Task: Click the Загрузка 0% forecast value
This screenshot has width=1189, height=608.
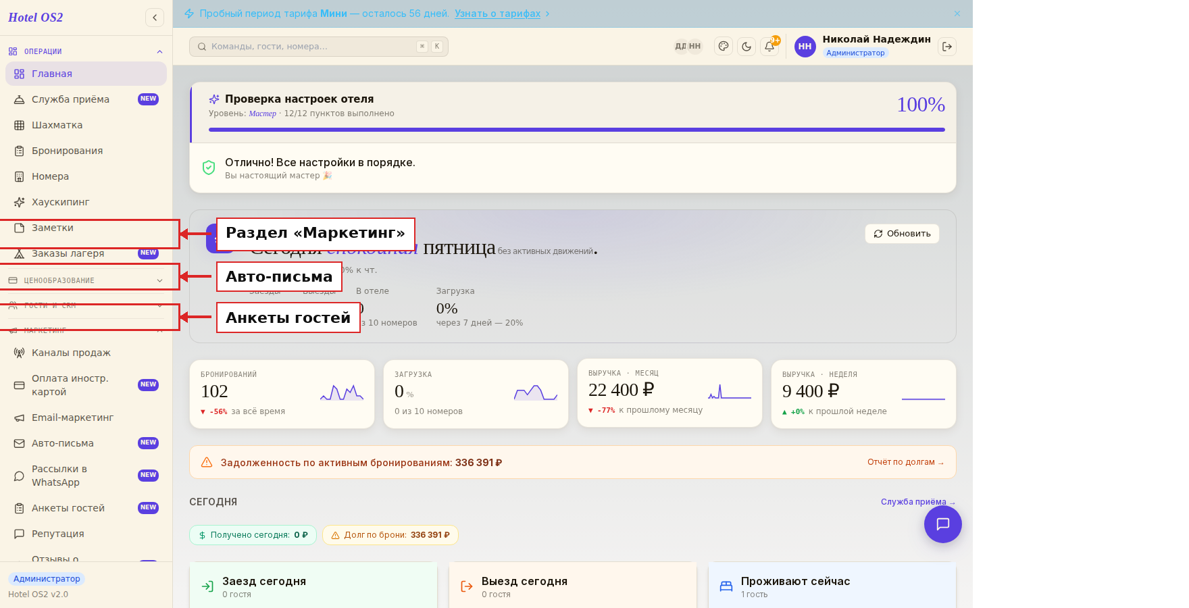Action: click(x=447, y=309)
